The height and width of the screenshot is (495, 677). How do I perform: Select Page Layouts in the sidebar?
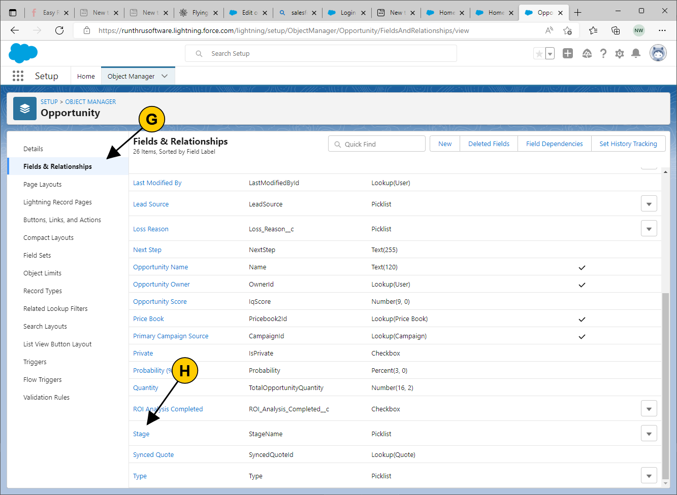coord(43,185)
